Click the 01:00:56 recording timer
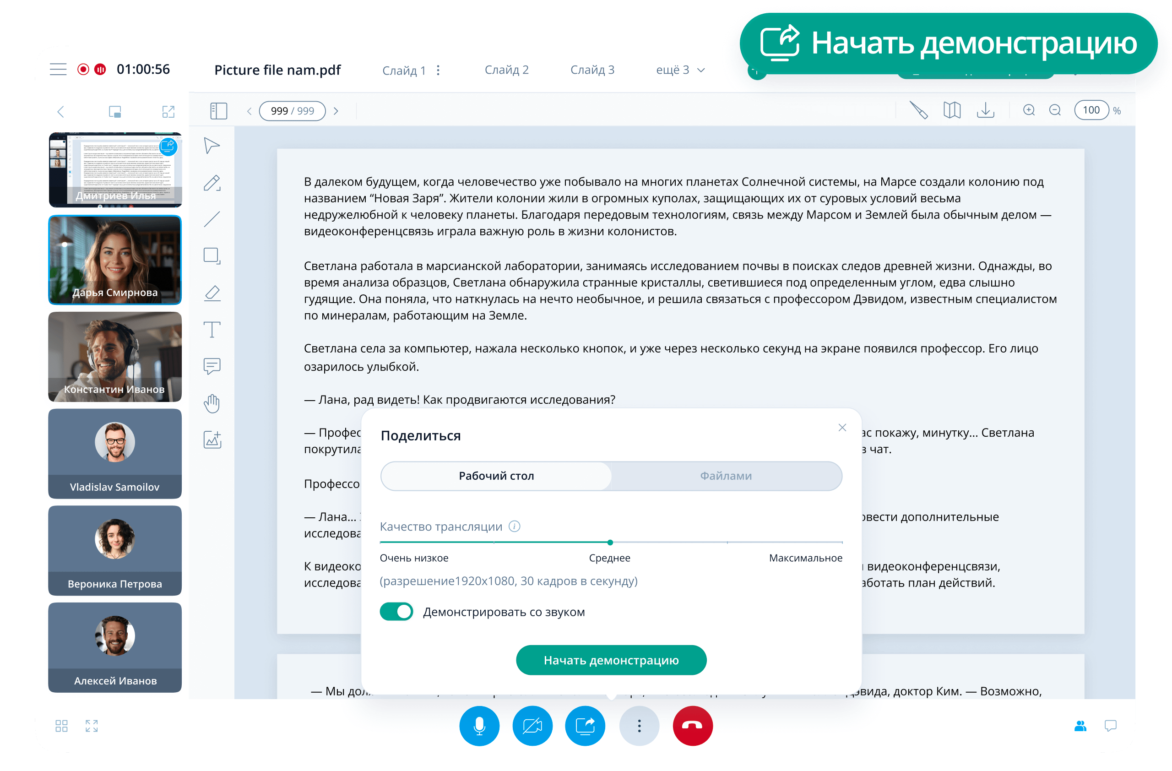 click(x=143, y=70)
